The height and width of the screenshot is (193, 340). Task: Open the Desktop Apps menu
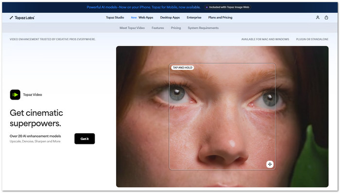(x=170, y=18)
